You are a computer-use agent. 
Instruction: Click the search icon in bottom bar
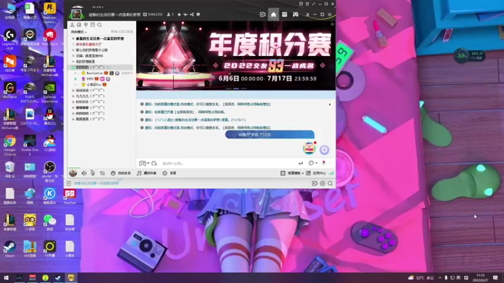330,183
